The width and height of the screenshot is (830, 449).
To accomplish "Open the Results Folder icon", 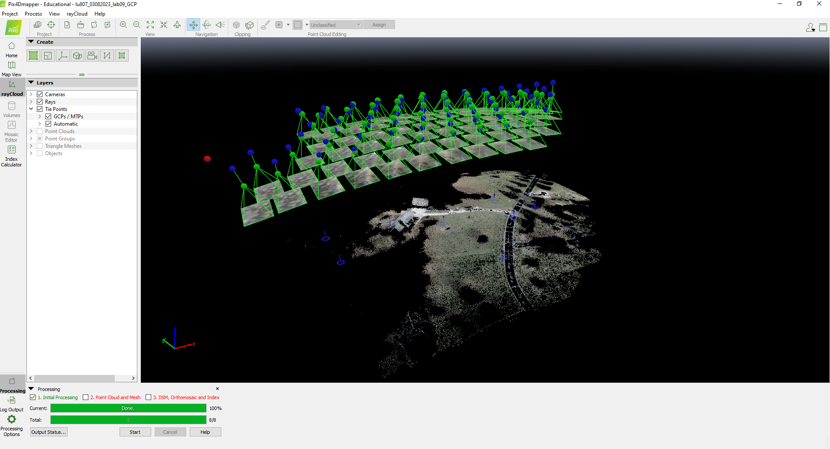I will [81, 25].
